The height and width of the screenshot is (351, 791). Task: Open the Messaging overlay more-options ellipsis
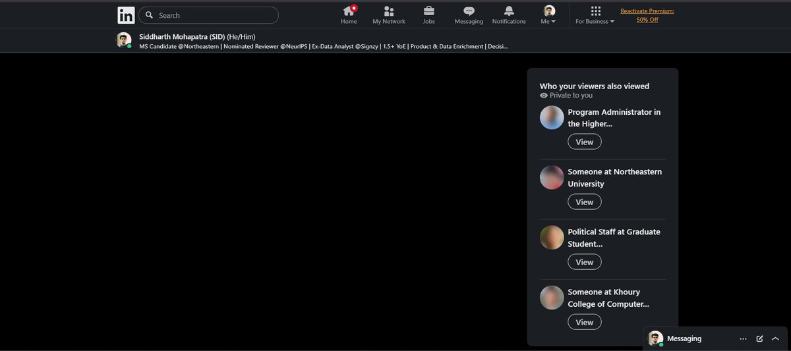[x=743, y=338]
